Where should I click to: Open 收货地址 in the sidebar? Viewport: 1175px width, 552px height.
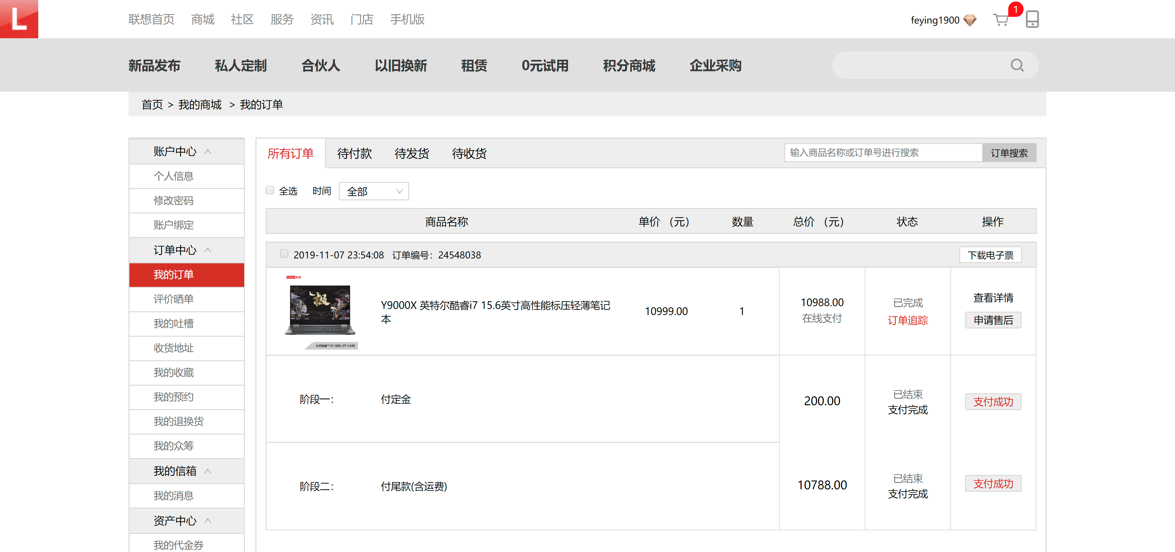pos(187,348)
